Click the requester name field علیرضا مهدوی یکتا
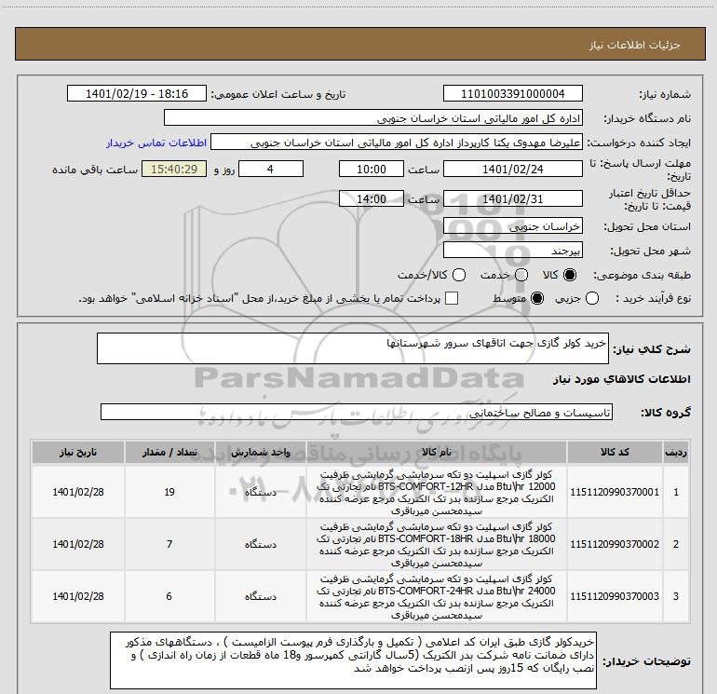Screen dimensions: 717x694 point(397,143)
